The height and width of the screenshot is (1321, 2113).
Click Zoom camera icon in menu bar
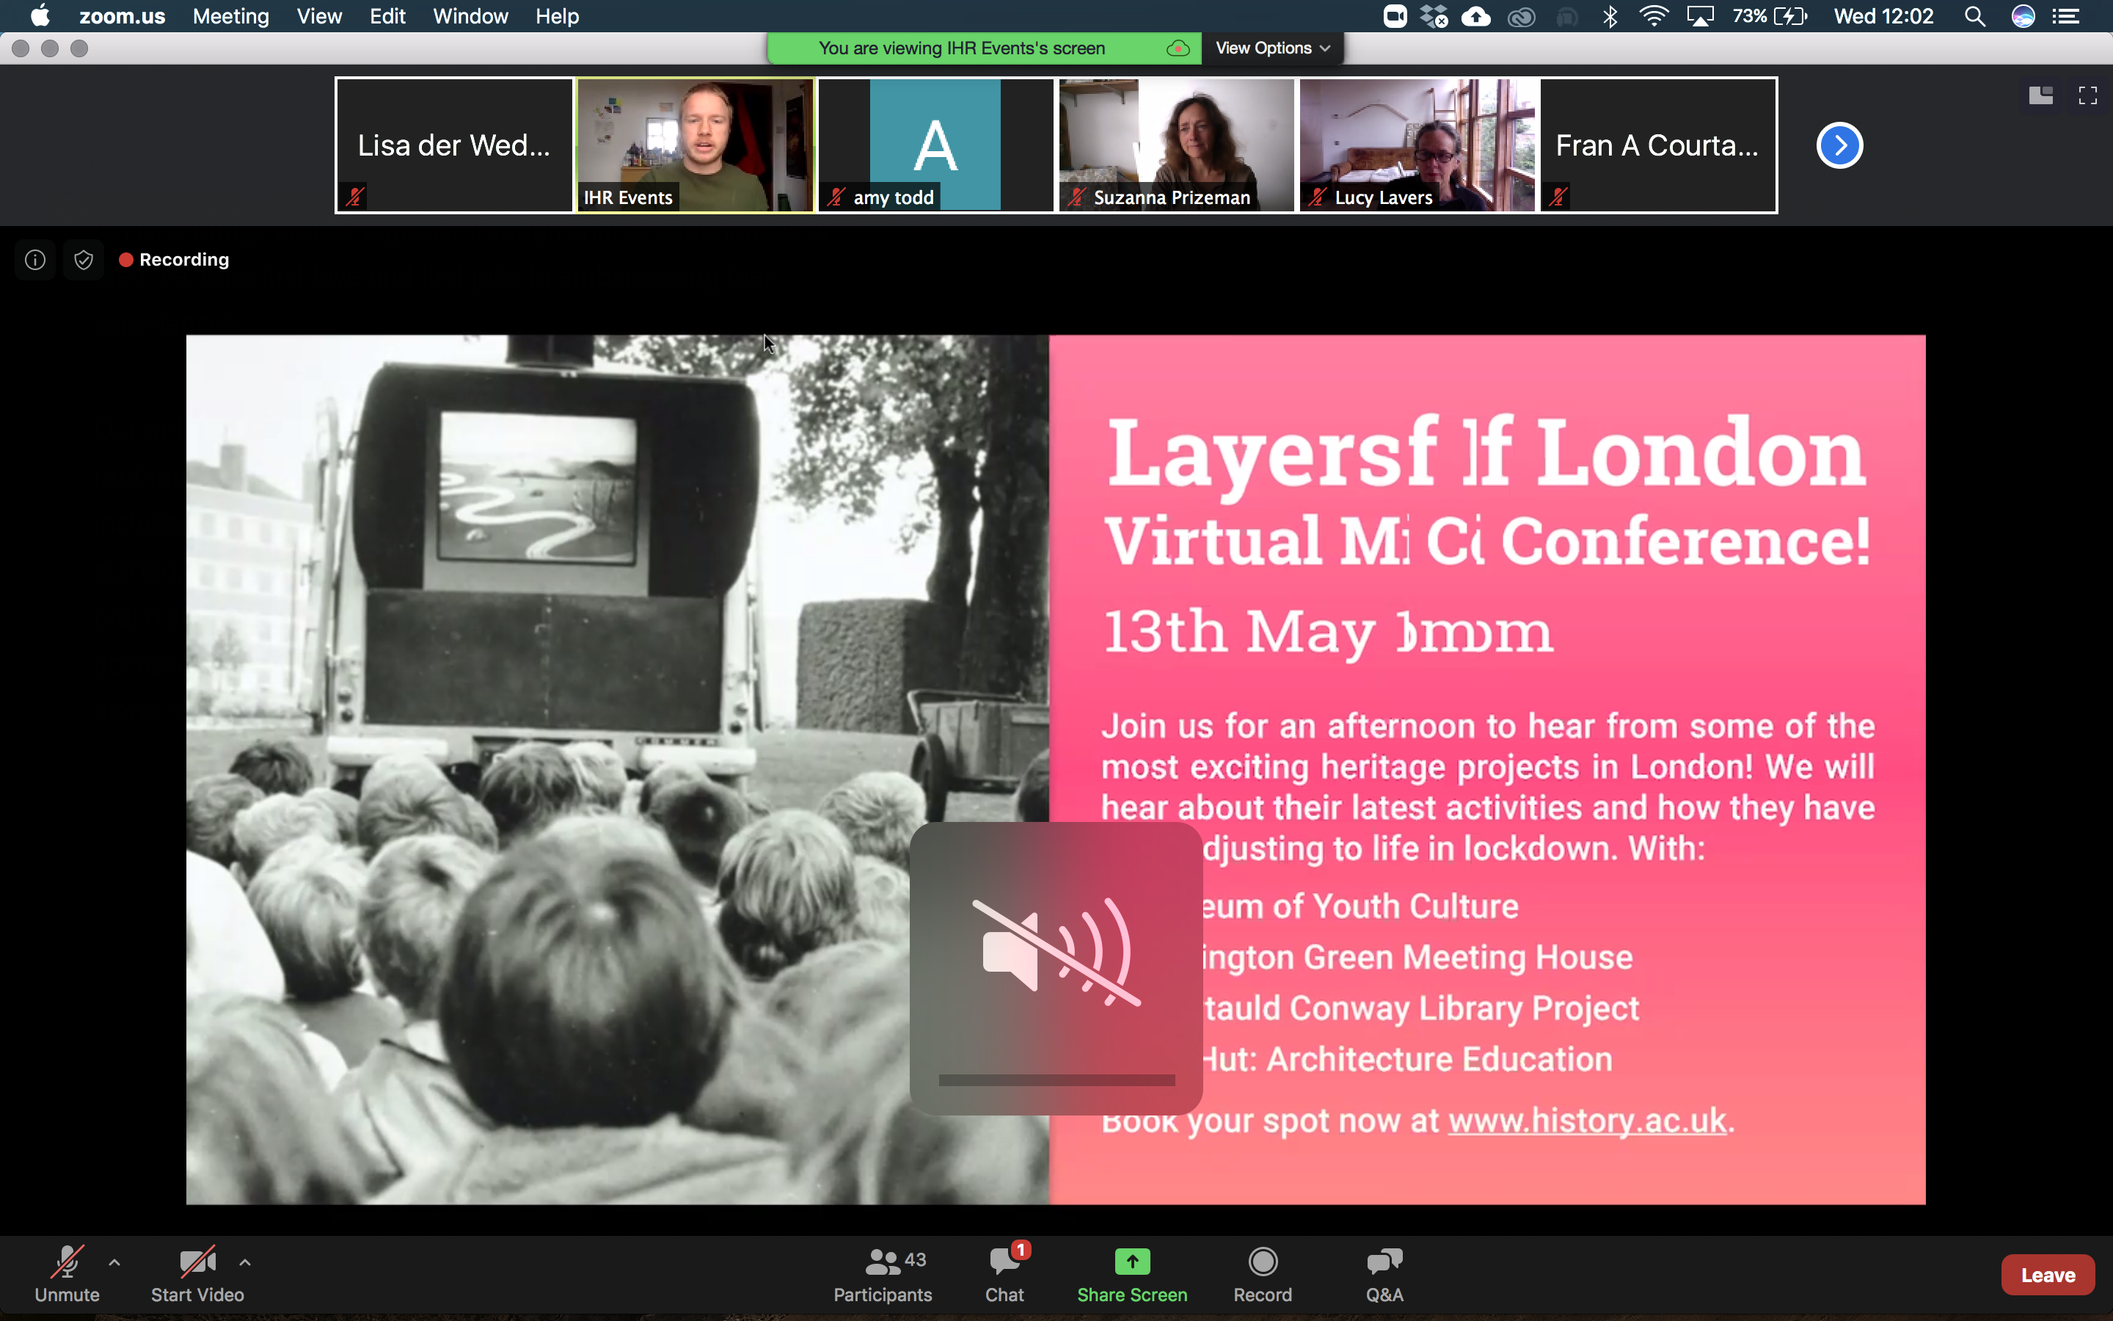[1395, 15]
